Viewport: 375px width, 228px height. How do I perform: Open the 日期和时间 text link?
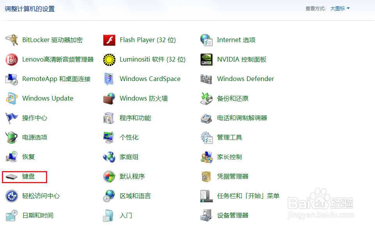tap(38, 216)
